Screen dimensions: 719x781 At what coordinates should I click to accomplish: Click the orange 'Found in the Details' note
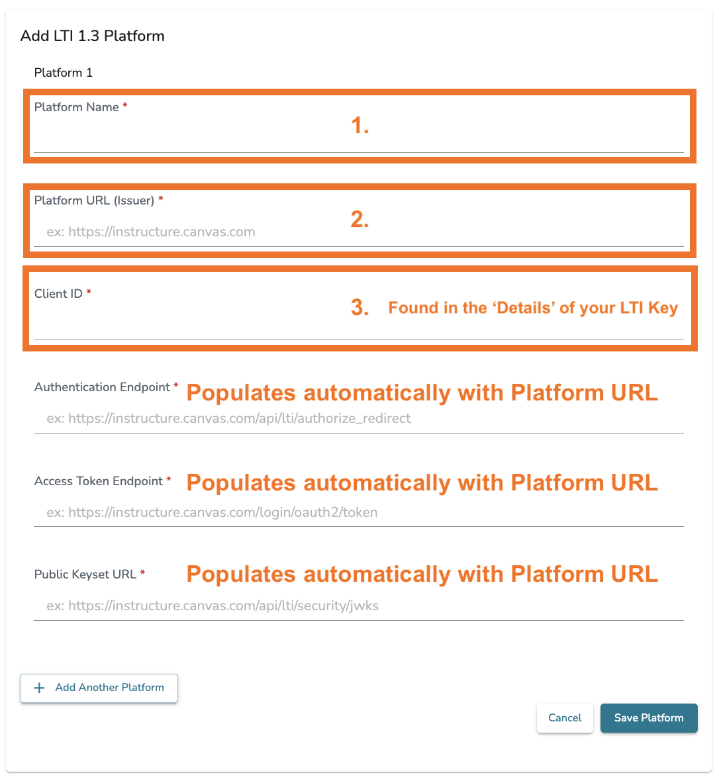(x=533, y=308)
